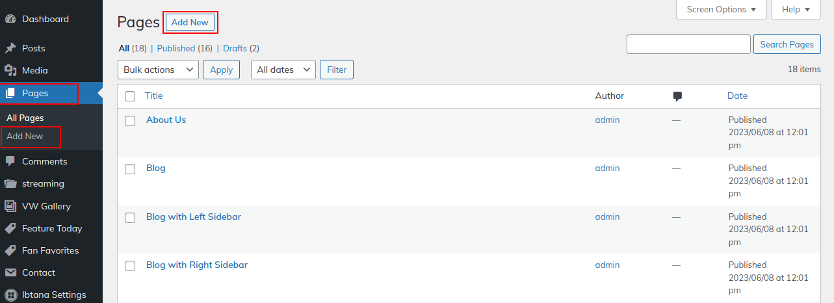Image resolution: width=834 pixels, height=303 pixels.
Task: Click the Contact envelope icon
Action: click(10, 272)
